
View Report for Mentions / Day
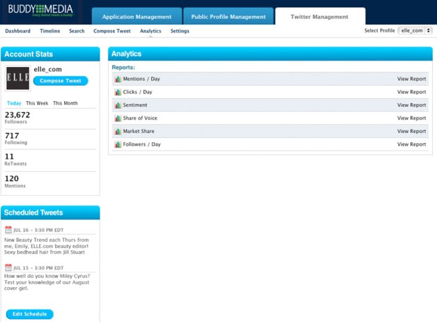(x=412, y=79)
